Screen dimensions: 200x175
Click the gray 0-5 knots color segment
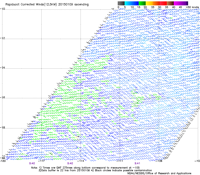(x=121, y=3)
